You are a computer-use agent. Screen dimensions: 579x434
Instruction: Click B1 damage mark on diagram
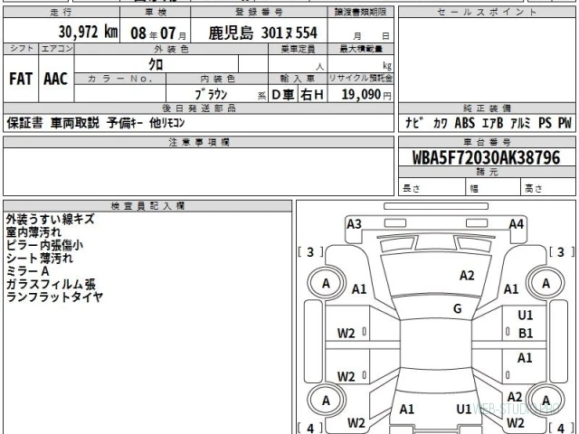[x=526, y=334]
